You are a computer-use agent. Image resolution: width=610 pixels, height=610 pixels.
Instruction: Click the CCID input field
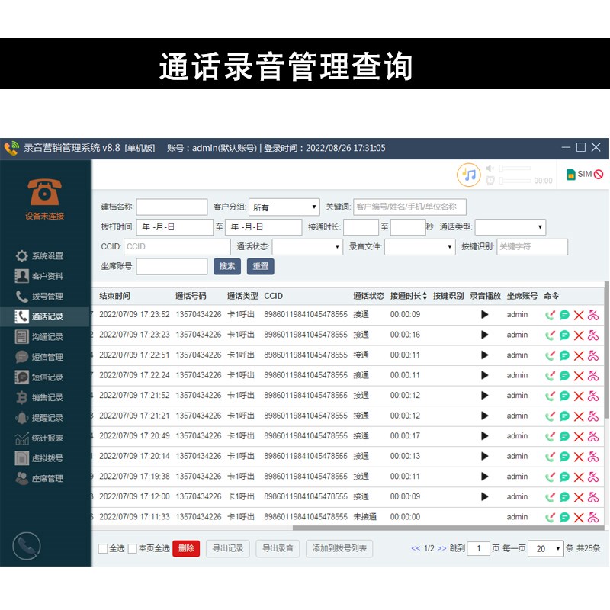click(x=177, y=247)
